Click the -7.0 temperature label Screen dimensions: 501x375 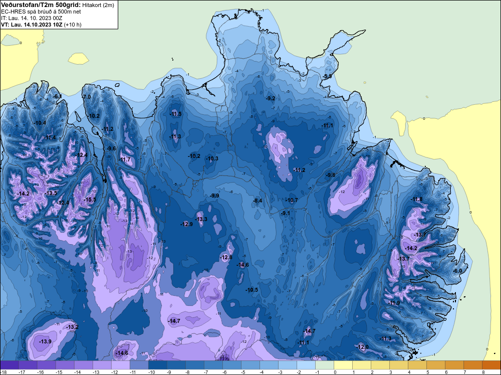tap(86, 97)
